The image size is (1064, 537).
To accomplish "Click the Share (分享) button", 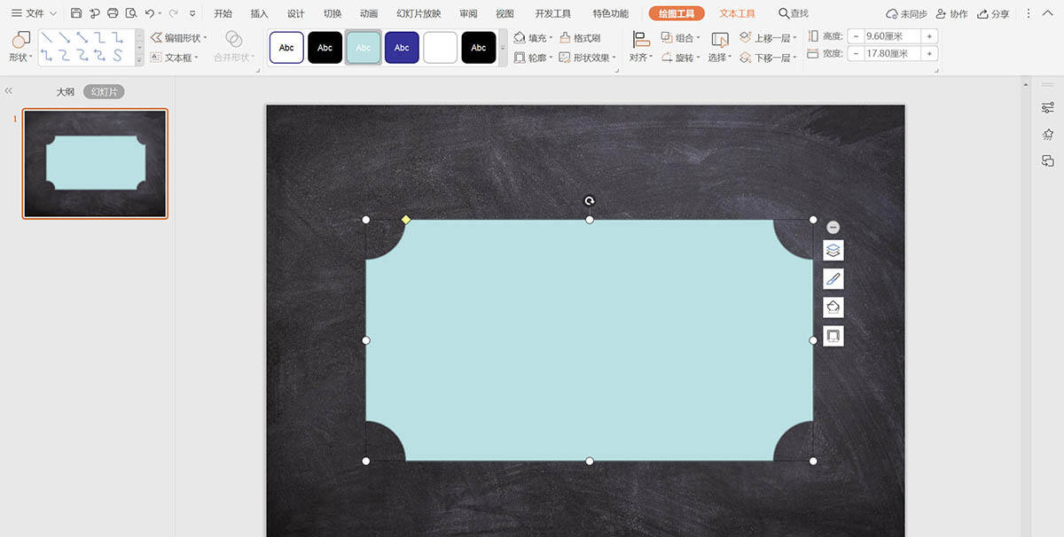I will tap(993, 14).
